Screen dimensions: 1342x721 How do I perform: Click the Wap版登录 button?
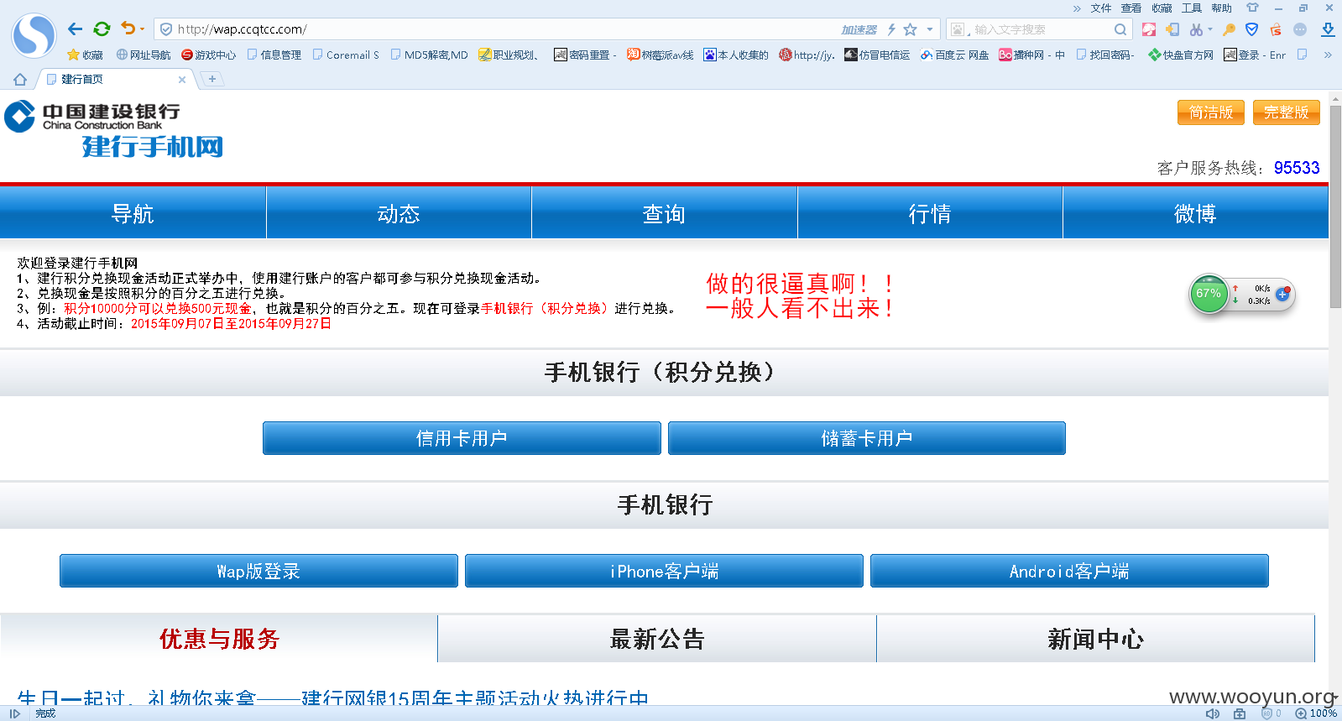[258, 571]
